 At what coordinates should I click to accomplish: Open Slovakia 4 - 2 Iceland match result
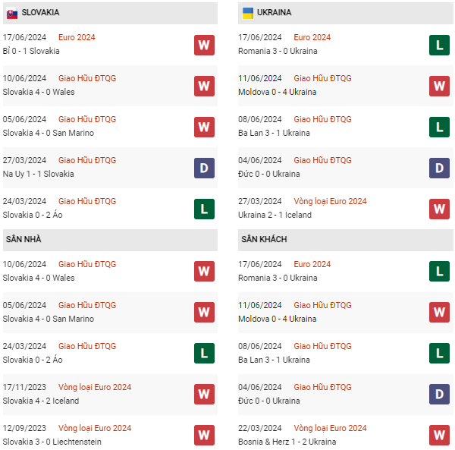[41, 401]
